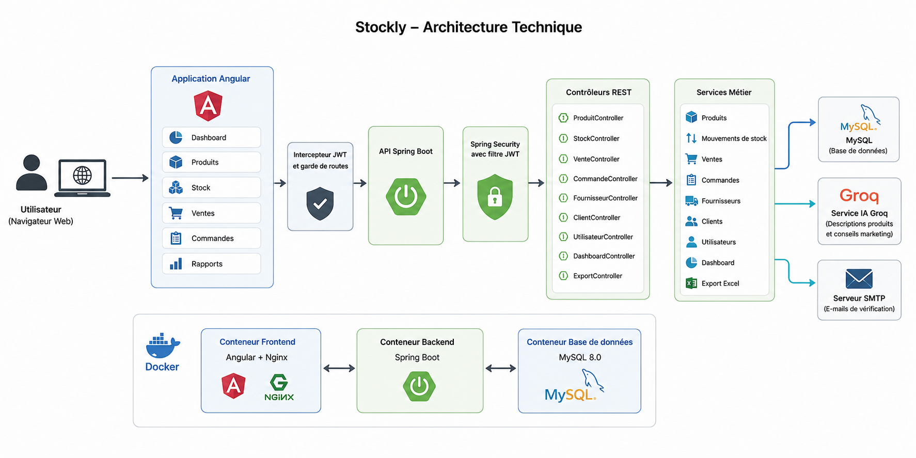Viewport: 916px width, 458px height.
Task: Click the Serveur SMTP label
Action: point(859,298)
